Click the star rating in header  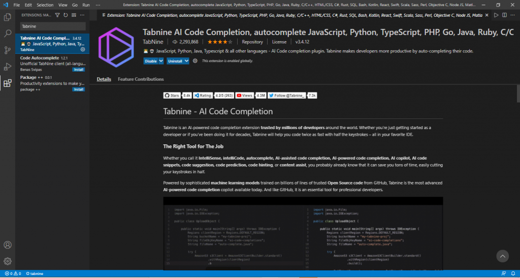pyautogui.click(x=220, y=42)
